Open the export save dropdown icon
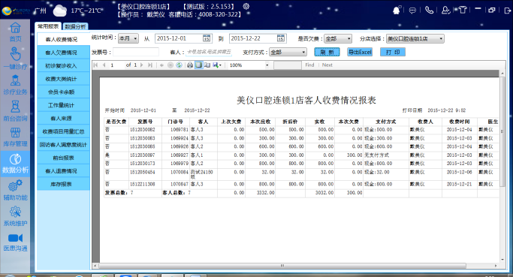This screenshot has height=277, width=513. 217,65
